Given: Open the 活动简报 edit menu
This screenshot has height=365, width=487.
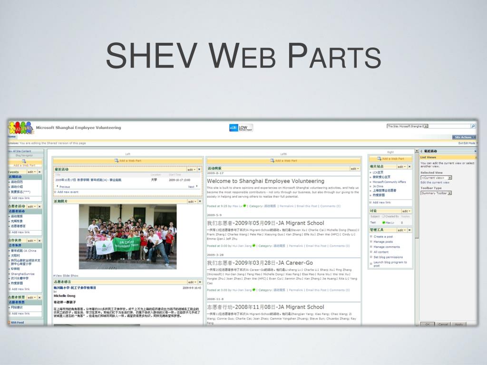Looking at the screenshot, I should coord(355,169).
